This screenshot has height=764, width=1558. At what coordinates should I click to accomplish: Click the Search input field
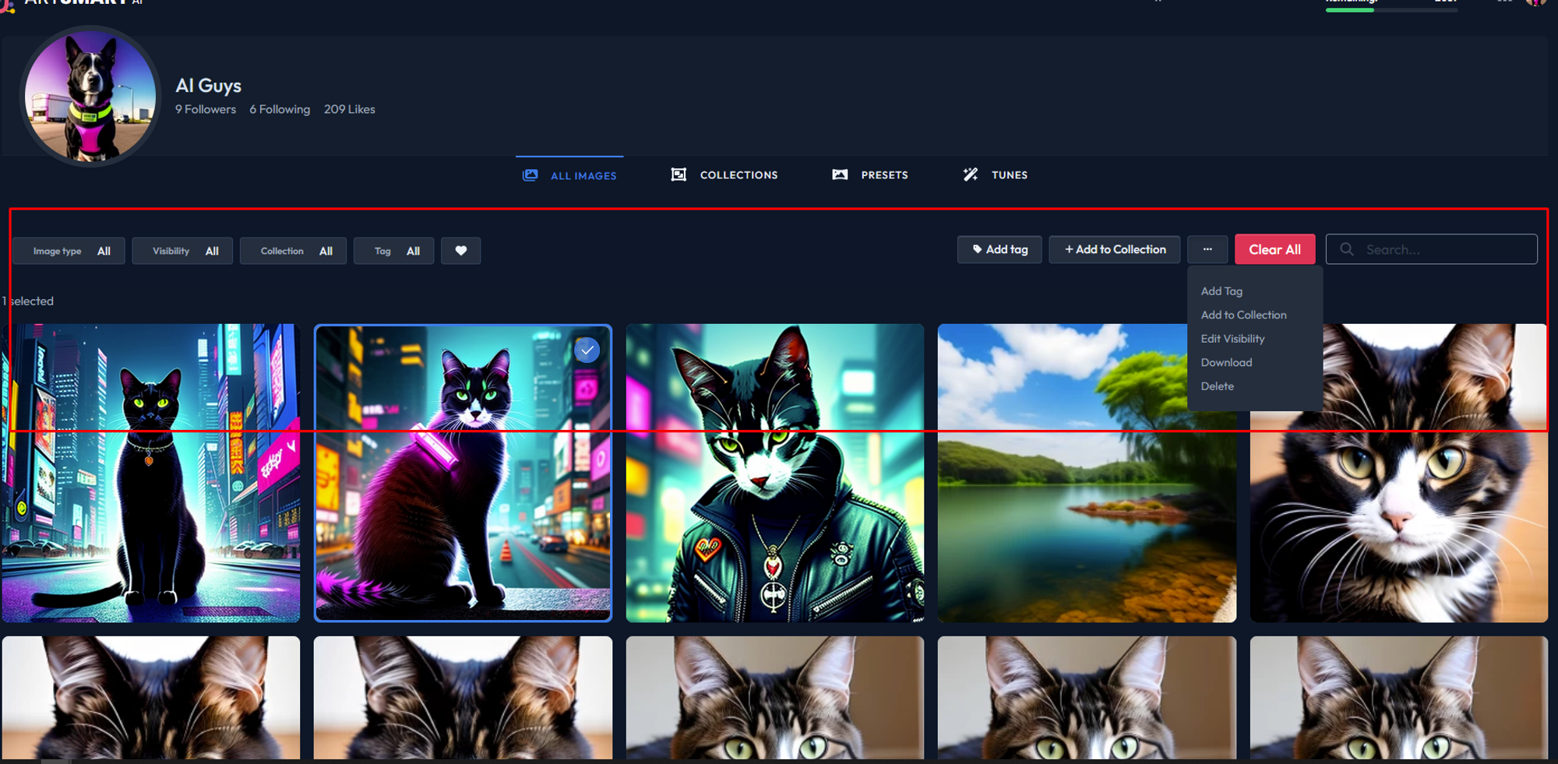tap(1432, 249)
